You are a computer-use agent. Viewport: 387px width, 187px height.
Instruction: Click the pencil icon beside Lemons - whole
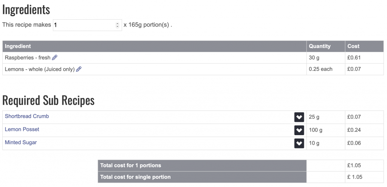click(x=79, y=69)
